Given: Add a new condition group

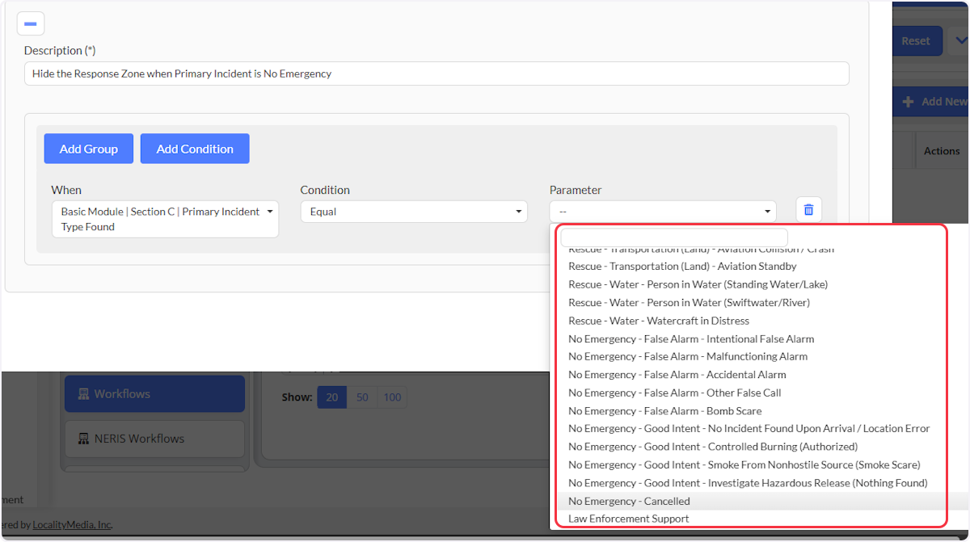Looking at the screenshot, I should pos(89,149).
